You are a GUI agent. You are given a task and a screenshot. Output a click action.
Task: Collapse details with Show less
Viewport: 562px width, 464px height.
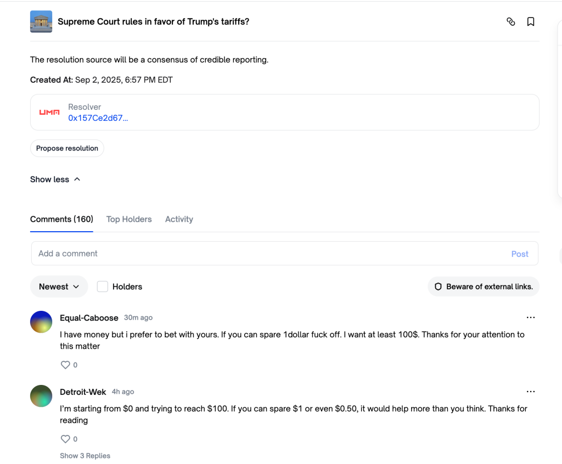55,180
